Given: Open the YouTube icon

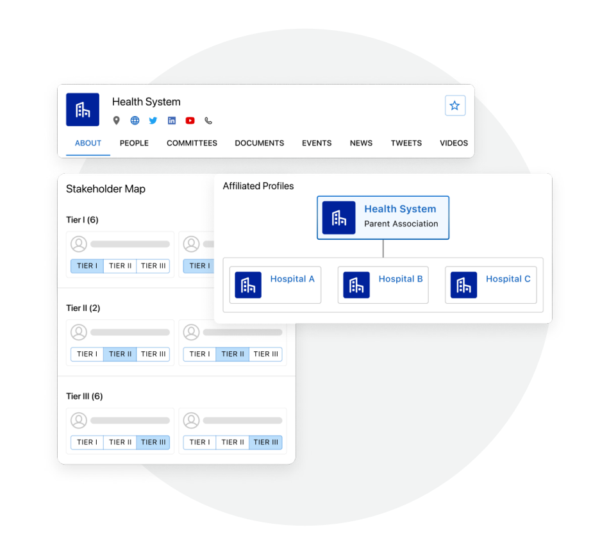Looking at the screenshot, I should point(190,121).
